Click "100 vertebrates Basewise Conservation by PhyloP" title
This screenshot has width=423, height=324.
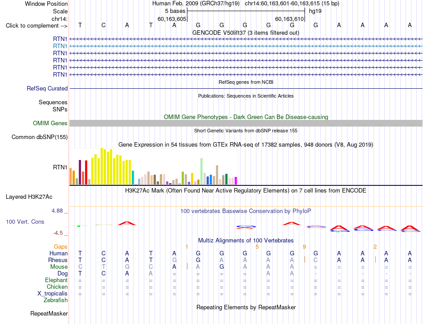246,211
